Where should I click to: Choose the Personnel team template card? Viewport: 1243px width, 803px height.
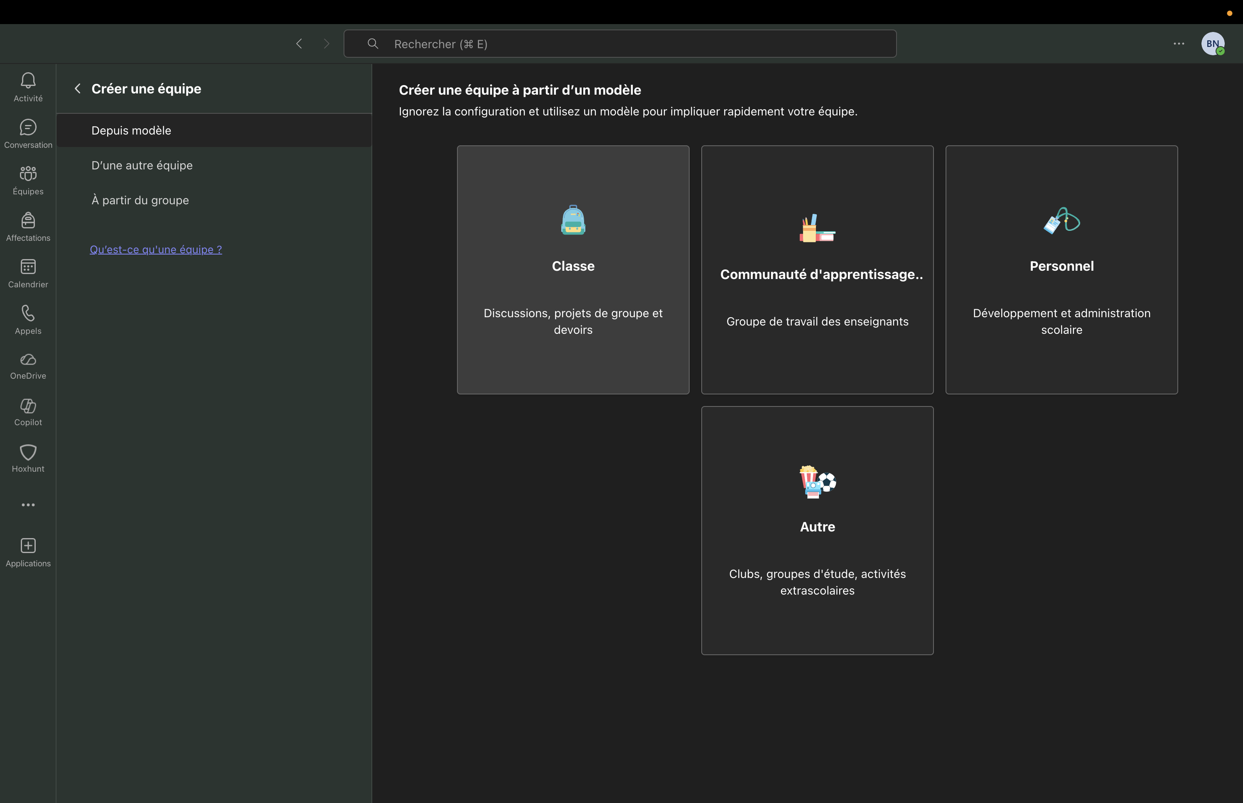pos(1061,269)
